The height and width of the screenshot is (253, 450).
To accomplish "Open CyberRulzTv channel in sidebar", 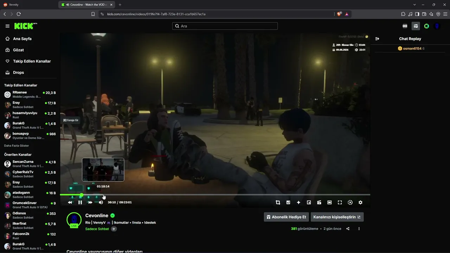I will tap(30, 174).
